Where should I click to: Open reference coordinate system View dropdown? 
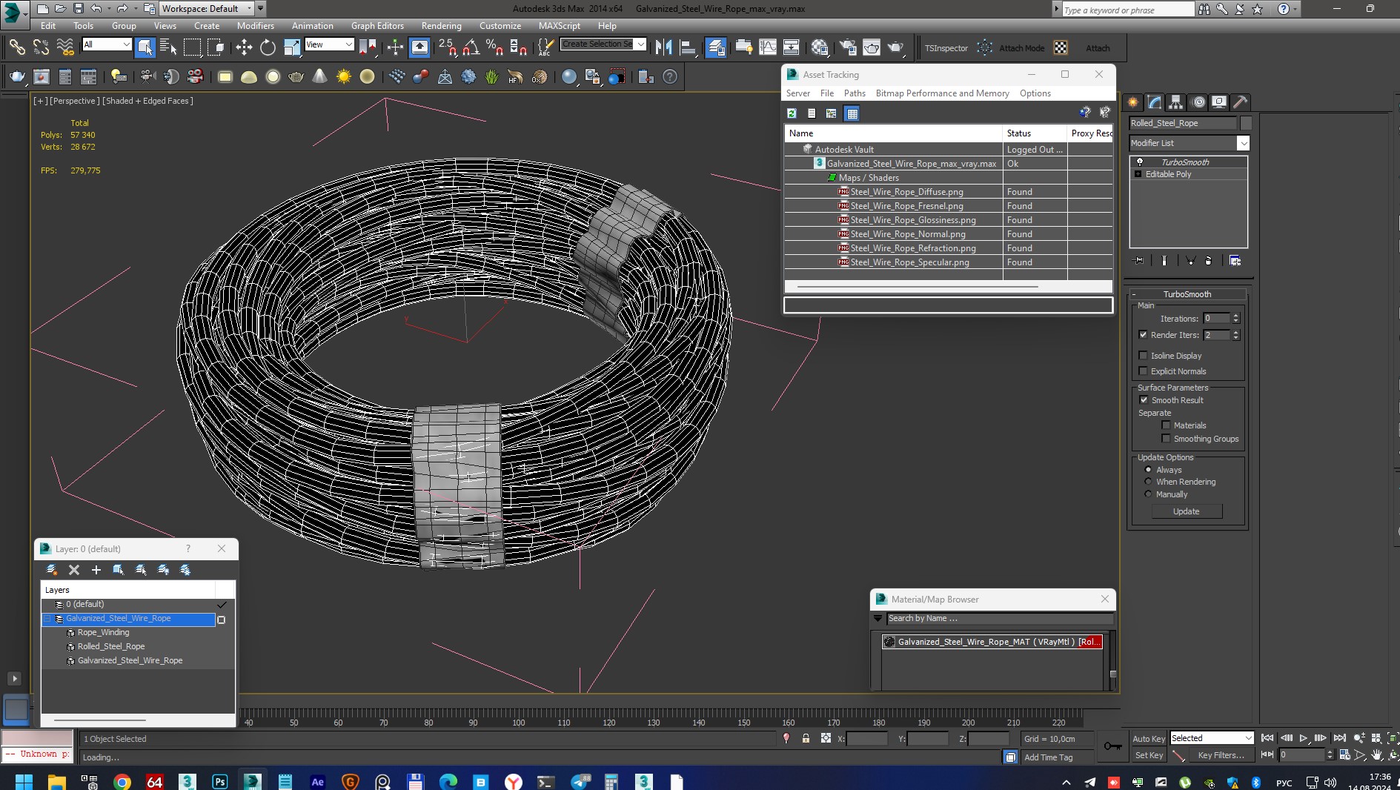coord(329,44)
